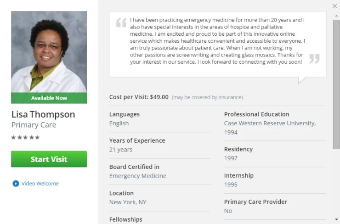The height and width of the screenshot is (224, 340).
Task: Click the scrollbar down arrow
Action: 336,219
